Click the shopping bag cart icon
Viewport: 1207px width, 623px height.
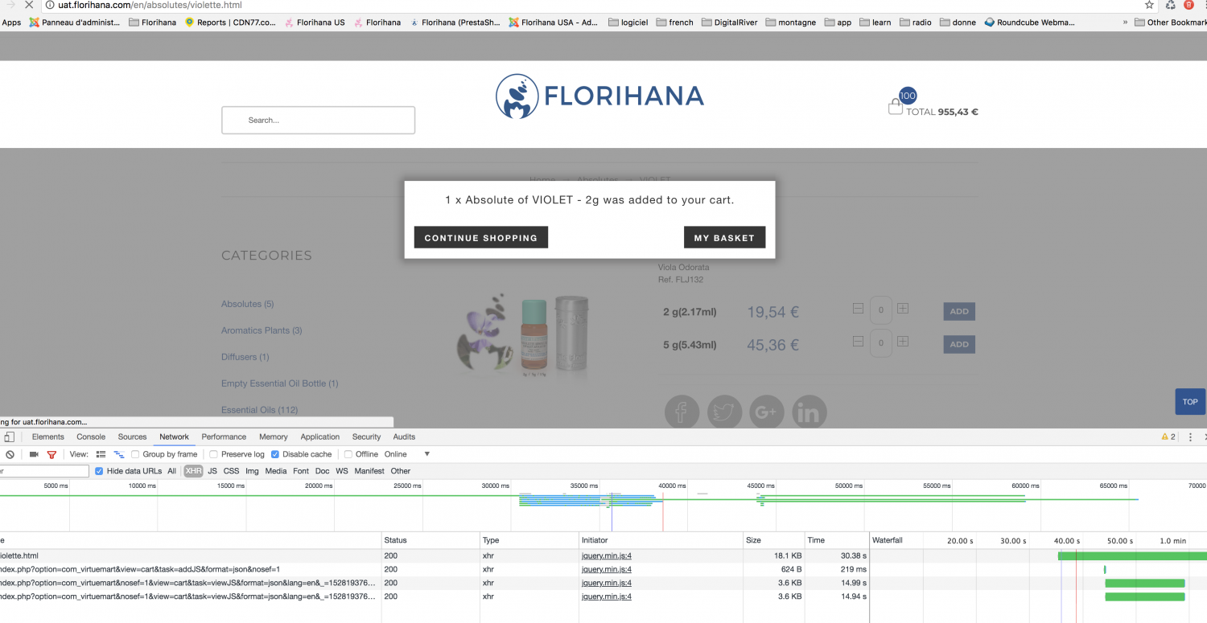tap(895, 107)
